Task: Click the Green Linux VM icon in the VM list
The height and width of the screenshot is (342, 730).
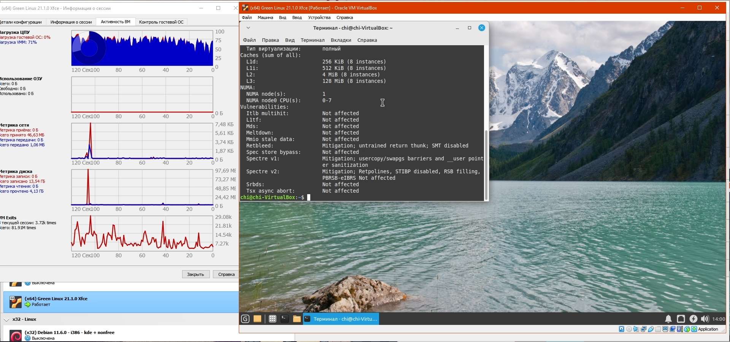Action: 15,302
